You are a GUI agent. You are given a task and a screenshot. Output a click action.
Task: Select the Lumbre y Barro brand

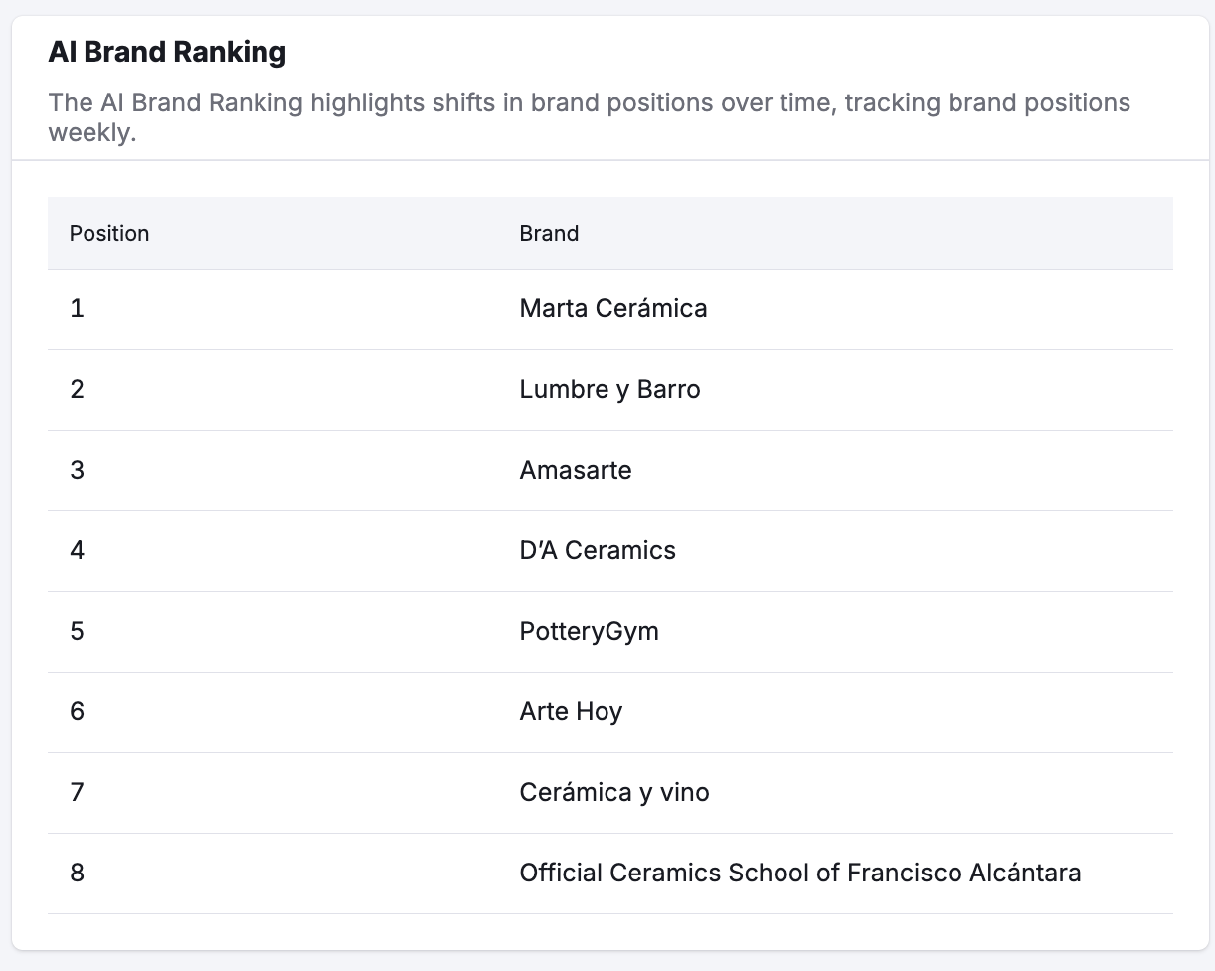(609, 390)
